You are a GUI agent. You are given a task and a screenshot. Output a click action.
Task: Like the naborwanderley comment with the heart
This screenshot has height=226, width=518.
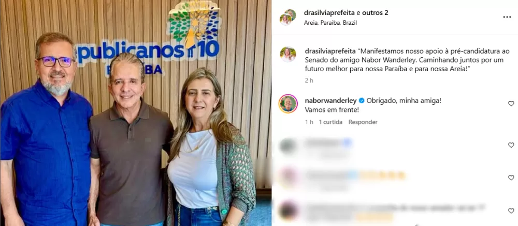(511, 104)
